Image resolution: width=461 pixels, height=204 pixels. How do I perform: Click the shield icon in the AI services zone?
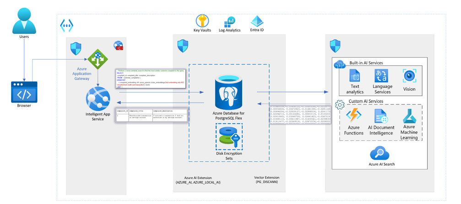pos(335,46)
